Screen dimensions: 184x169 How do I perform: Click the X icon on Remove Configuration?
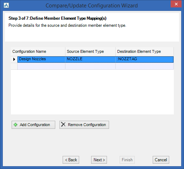pos(63,124)
